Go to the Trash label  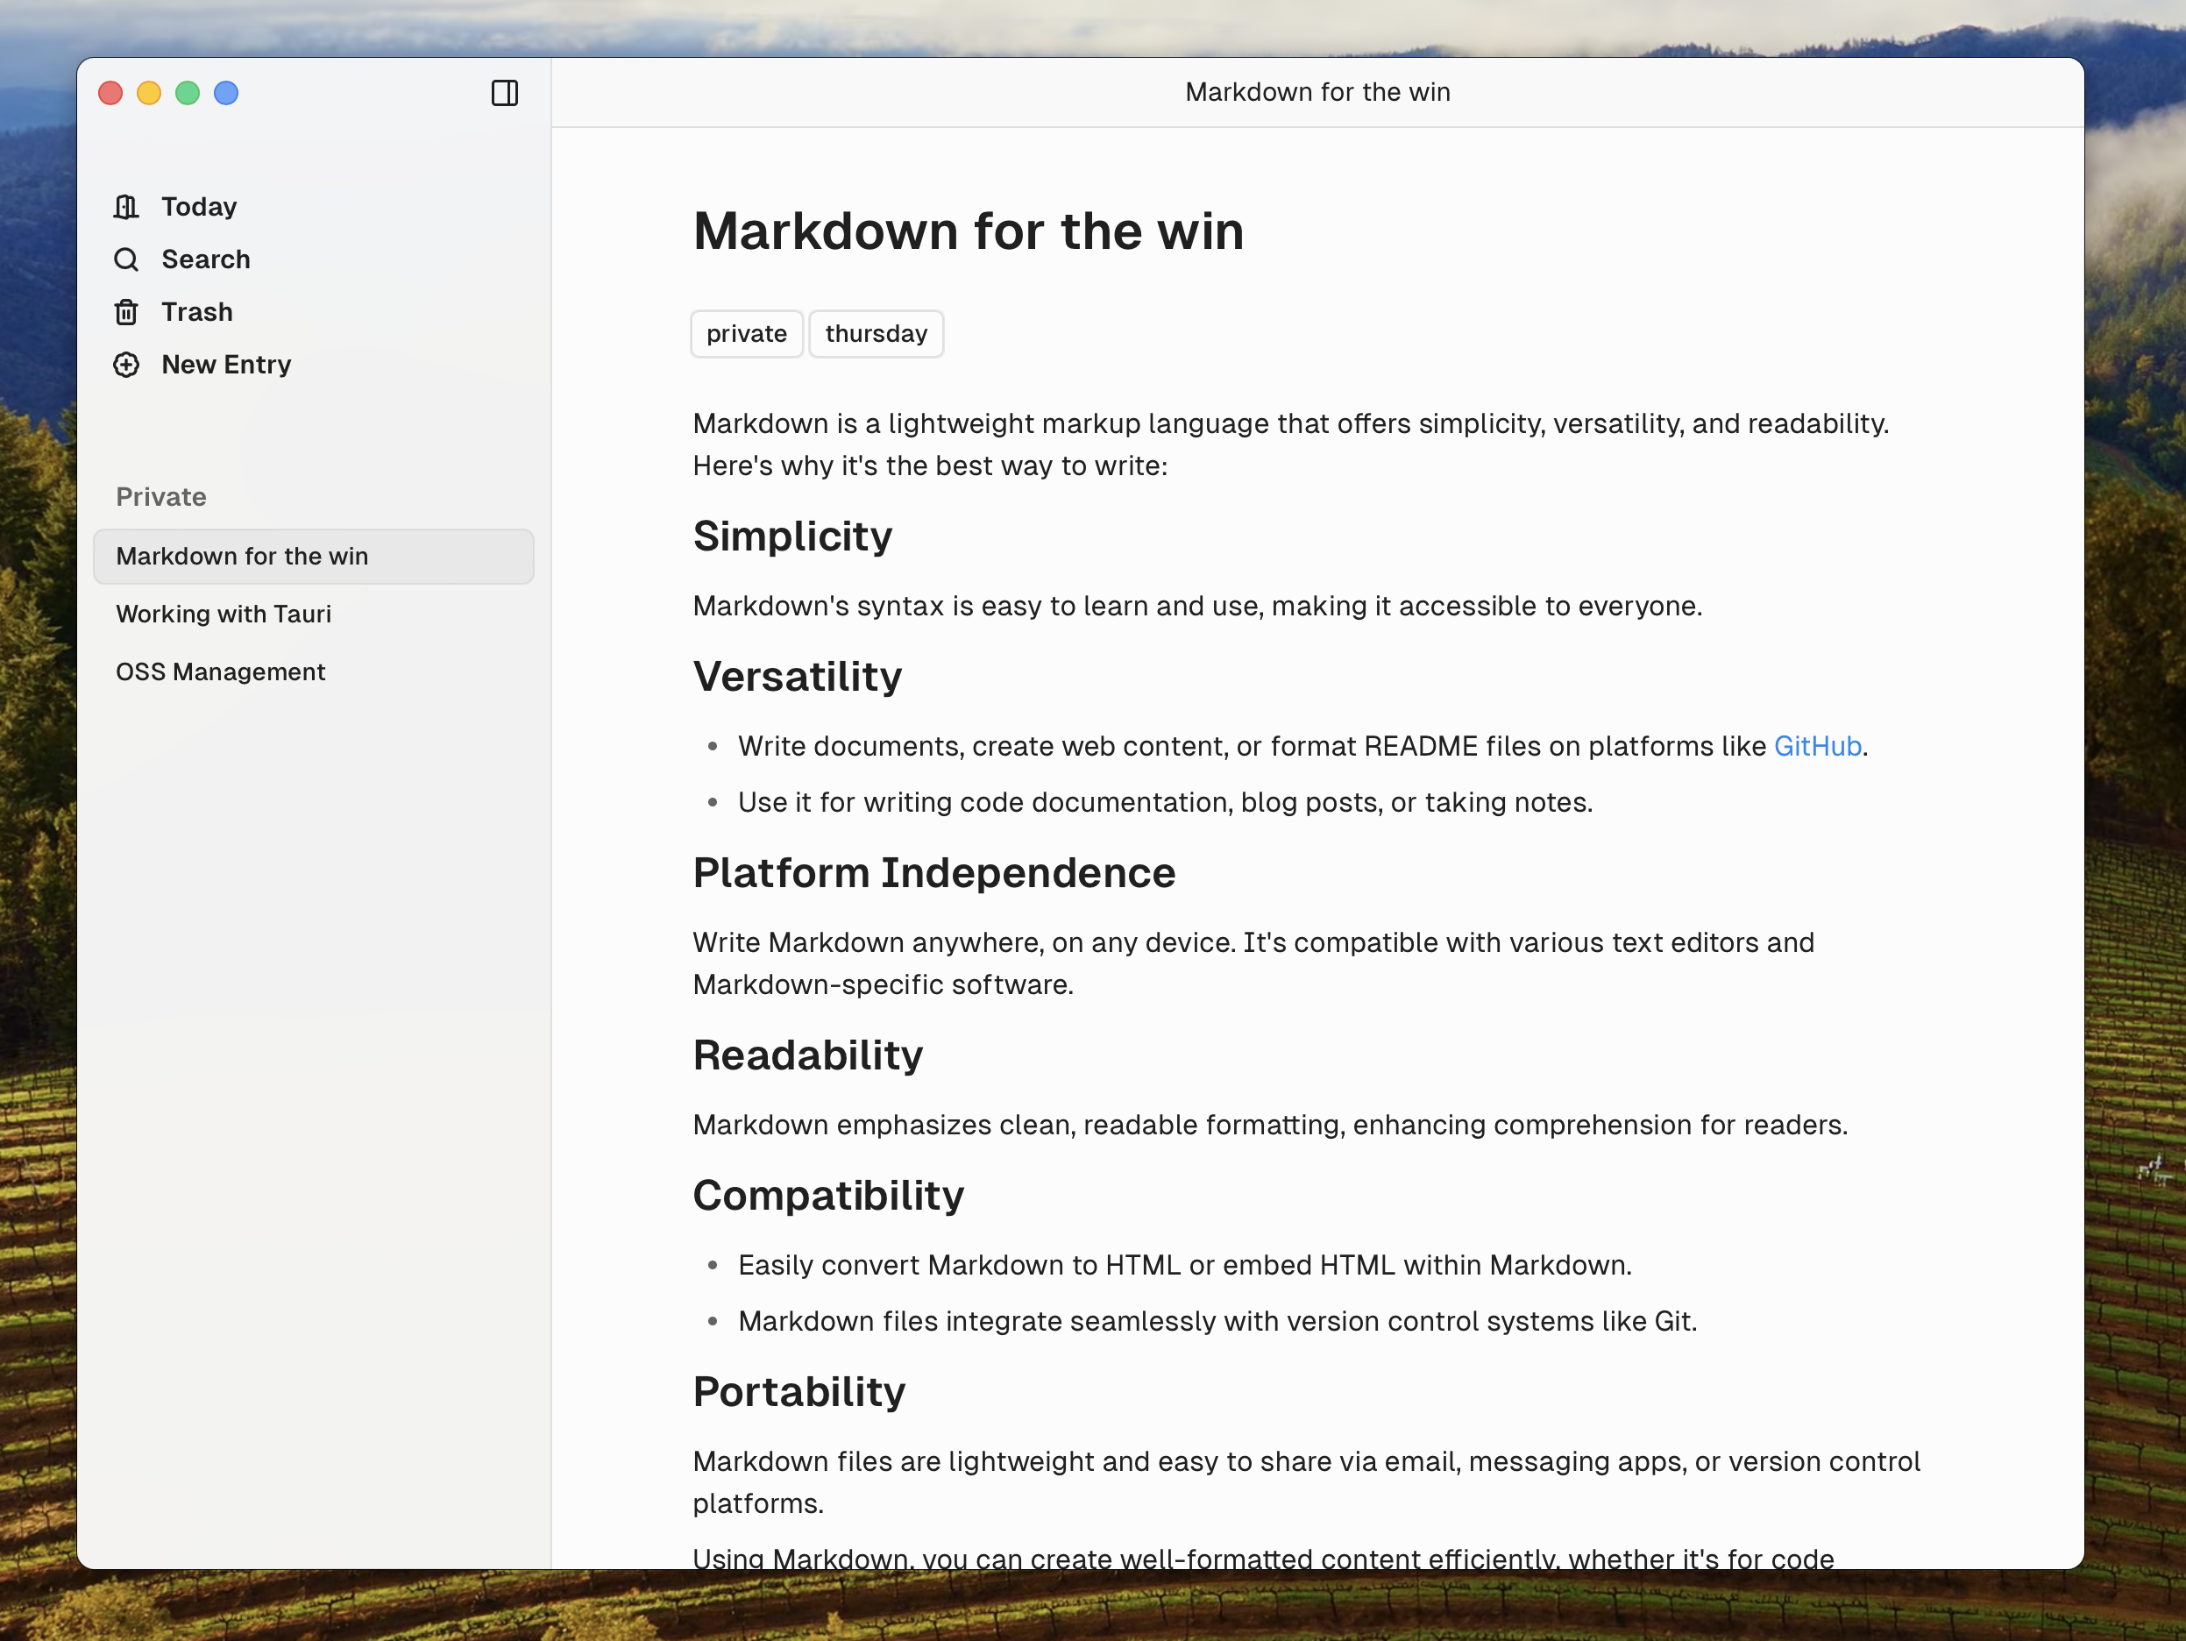[196, 312]
